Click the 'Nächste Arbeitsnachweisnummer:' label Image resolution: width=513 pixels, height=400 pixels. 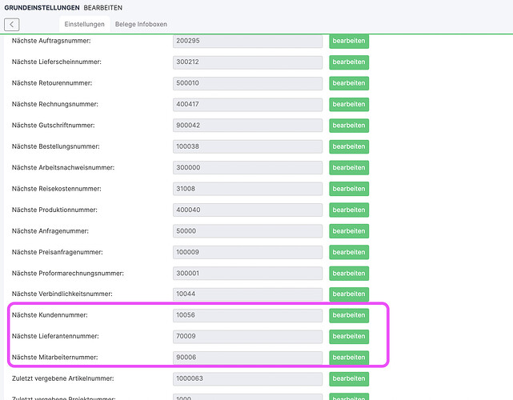tap(63, 167)
